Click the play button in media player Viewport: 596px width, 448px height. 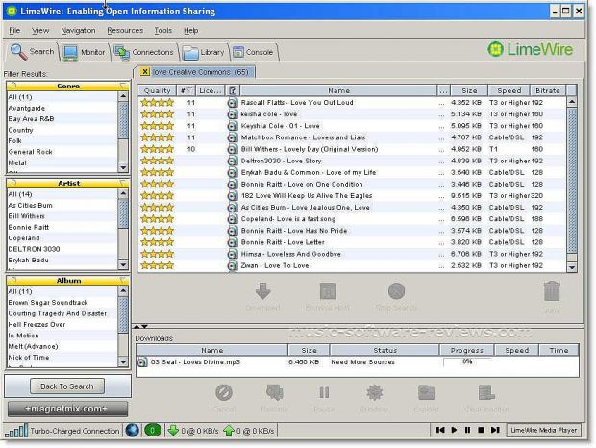pos(454,430)
